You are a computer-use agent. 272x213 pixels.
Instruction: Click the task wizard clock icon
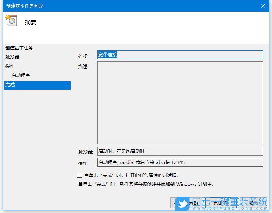tap(11, 20)
